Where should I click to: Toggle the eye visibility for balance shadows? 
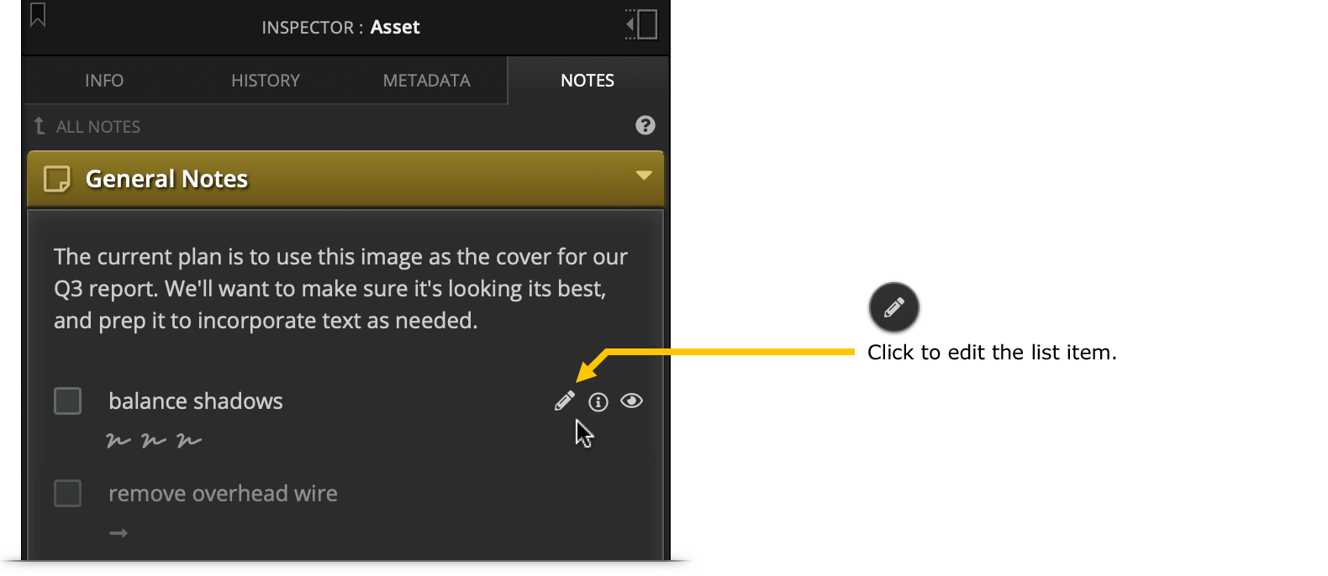tap(631, 401)
